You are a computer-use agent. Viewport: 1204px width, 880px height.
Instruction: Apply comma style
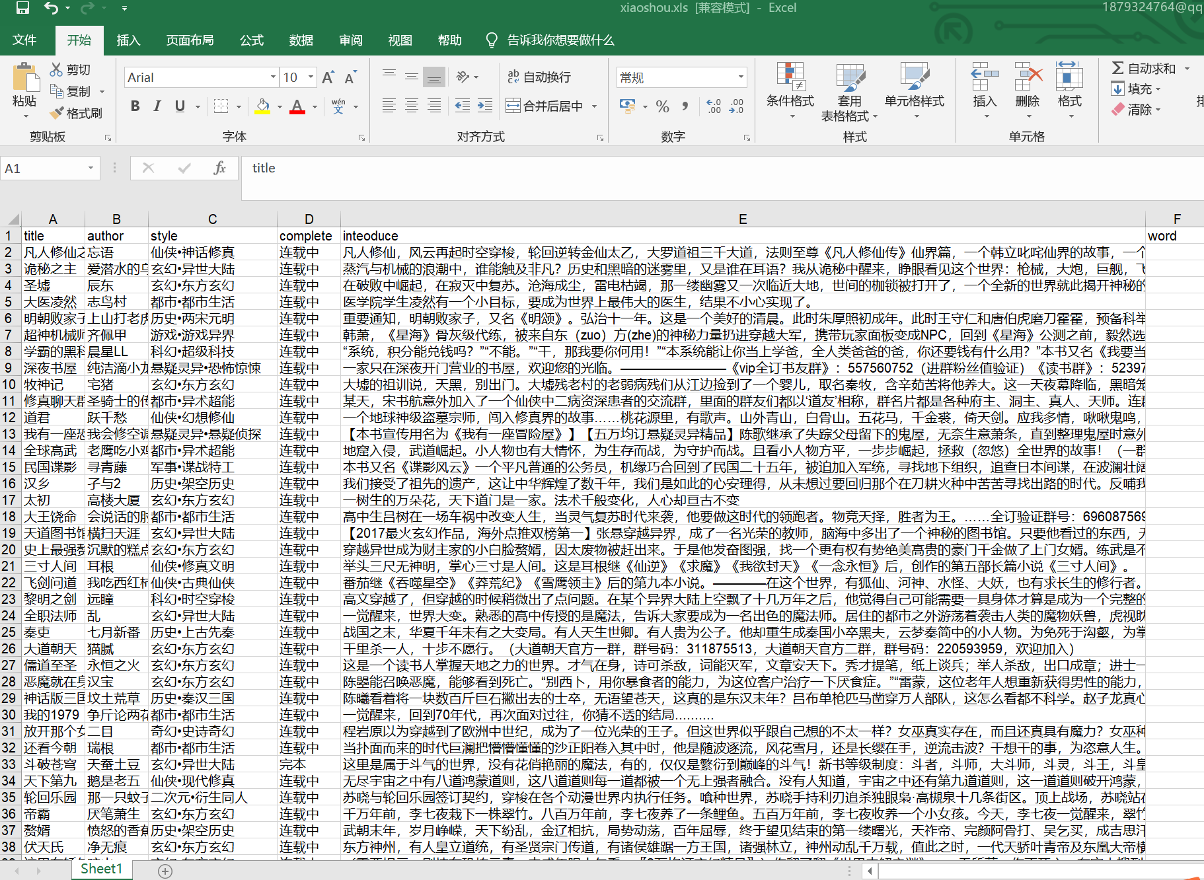pos(685,106)
